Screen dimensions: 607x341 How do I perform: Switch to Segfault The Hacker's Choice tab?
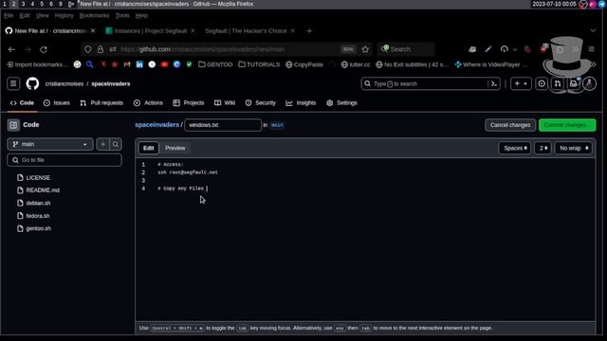click(x=249, y=31)
